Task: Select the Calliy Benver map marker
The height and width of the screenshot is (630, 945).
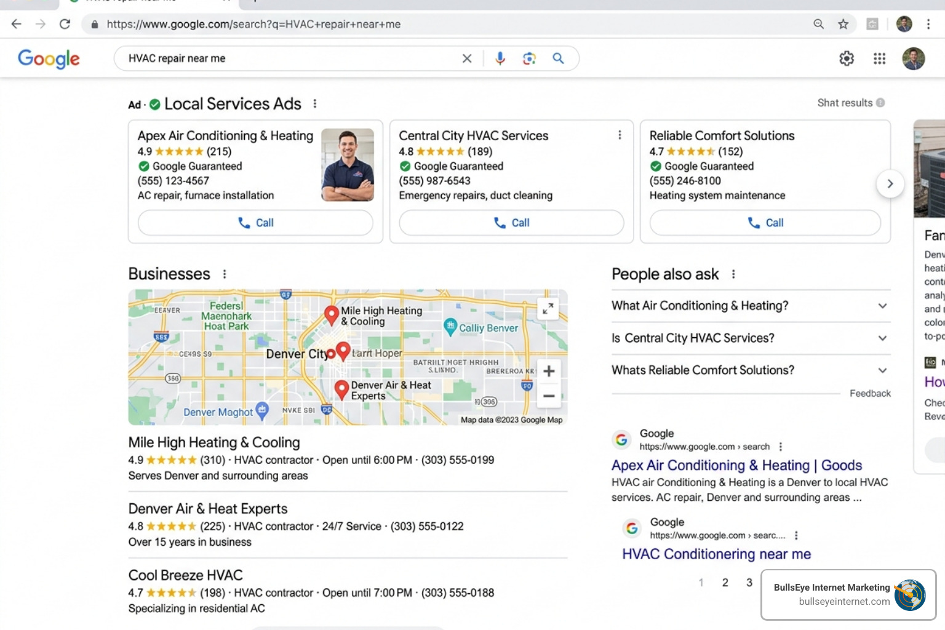Action: (x=450, y=326)
